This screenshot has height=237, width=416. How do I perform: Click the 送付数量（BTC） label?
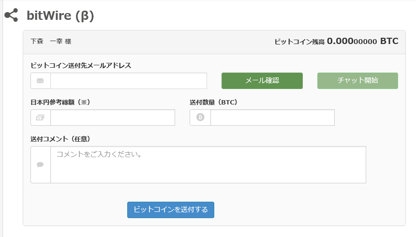[213, 102]
